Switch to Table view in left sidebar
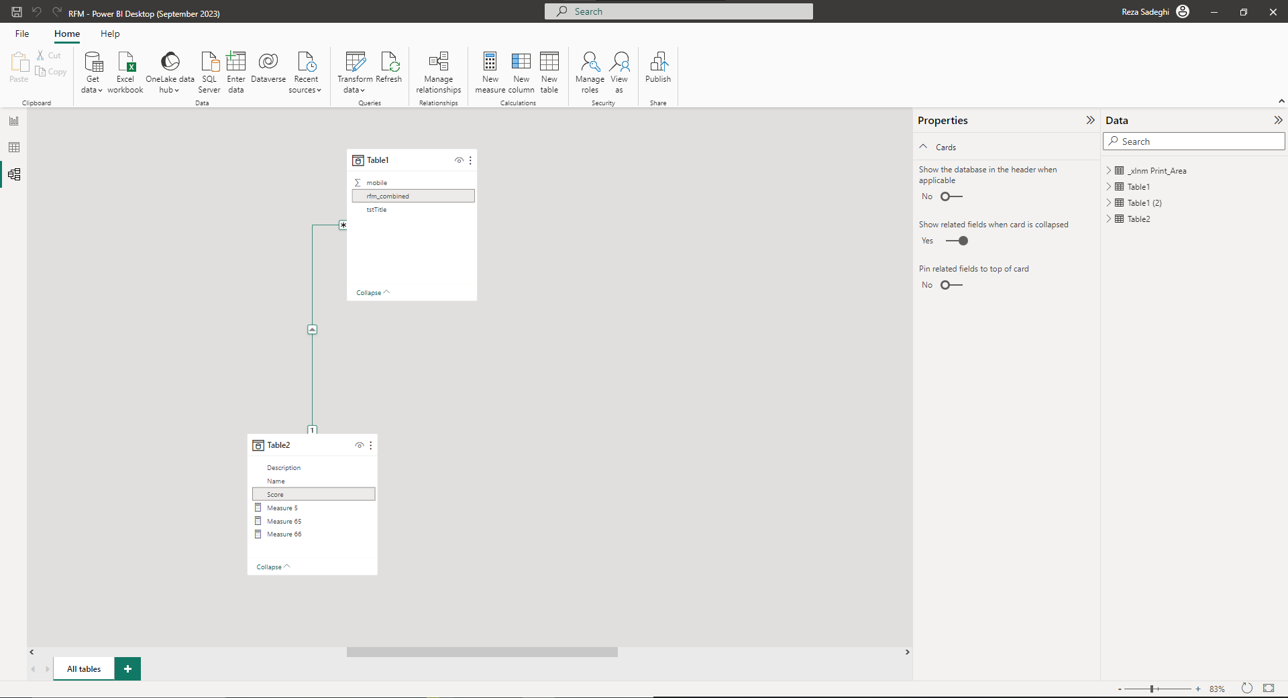1288x698 pixels. [14, 148]
